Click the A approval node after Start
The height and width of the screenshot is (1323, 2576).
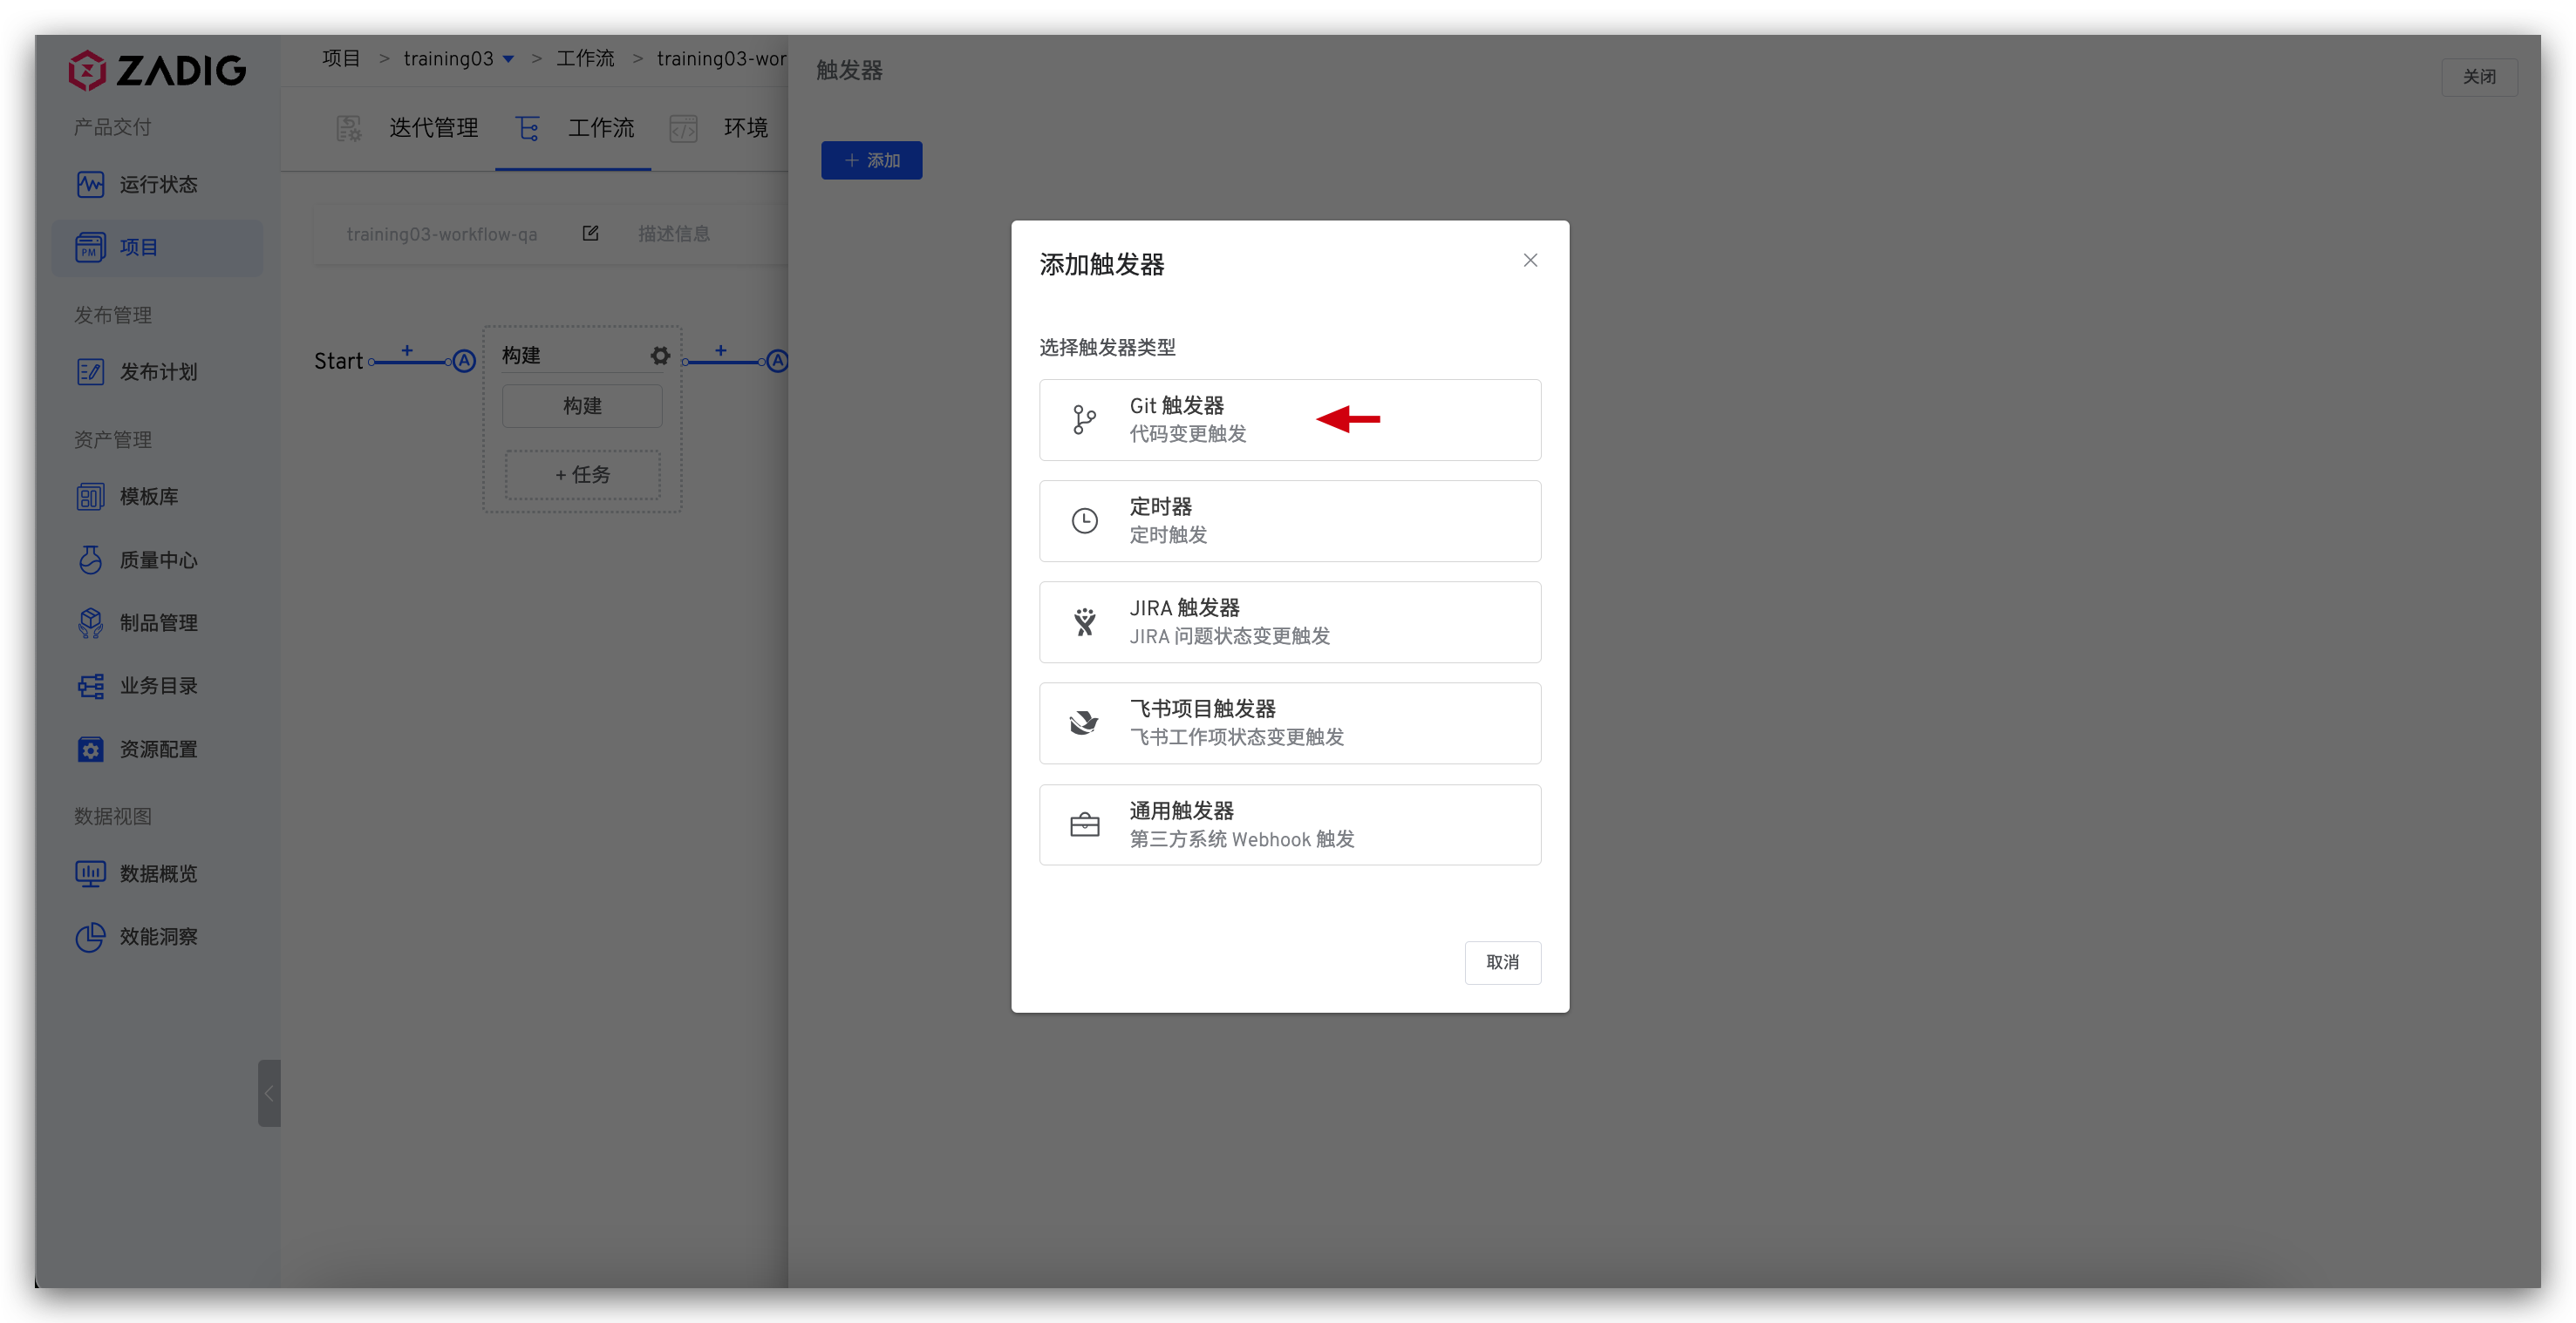coord(464,361)
